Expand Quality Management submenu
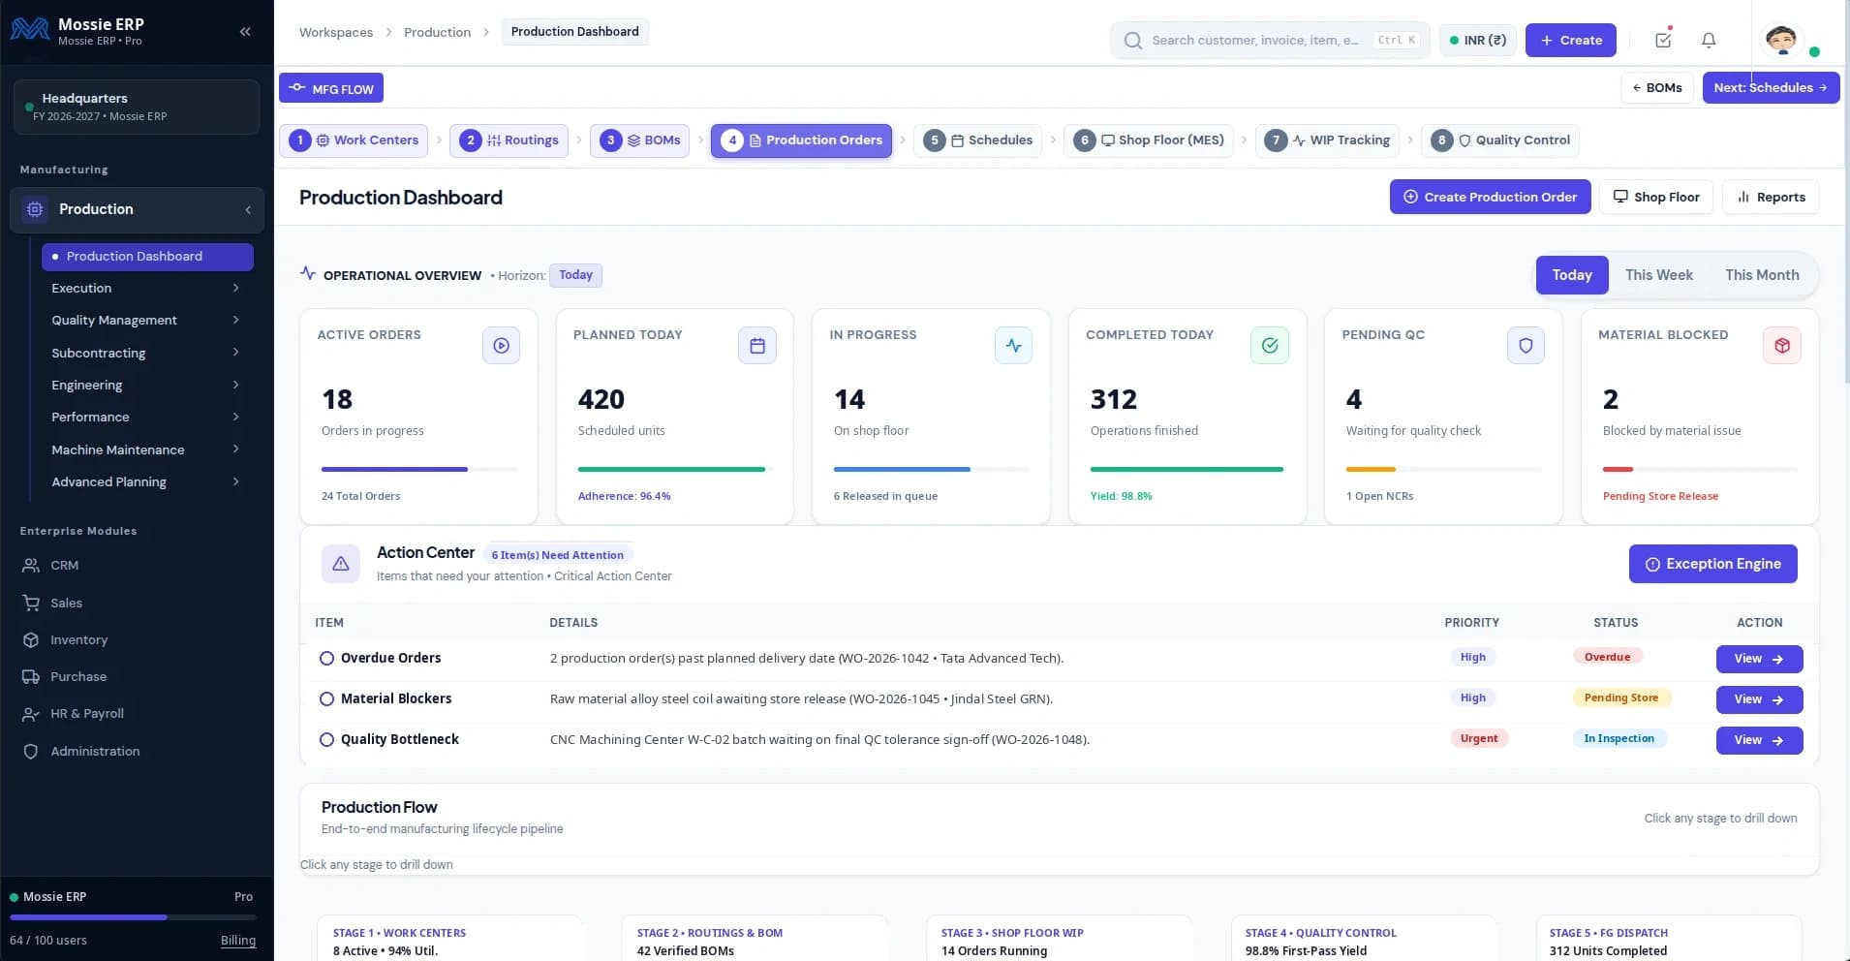 [x=145, y=321]
